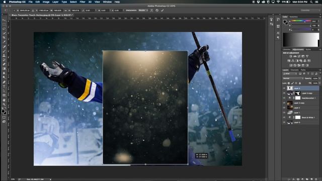Image resolution: width=322 pixels, height=181 pixels.
Task: Cancel the transform in options bar
Action: click(x=157, y=11)
